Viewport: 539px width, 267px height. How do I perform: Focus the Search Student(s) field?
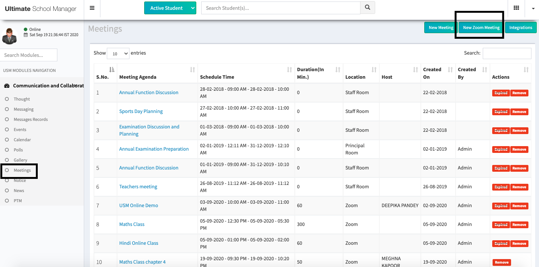[281, 8]
